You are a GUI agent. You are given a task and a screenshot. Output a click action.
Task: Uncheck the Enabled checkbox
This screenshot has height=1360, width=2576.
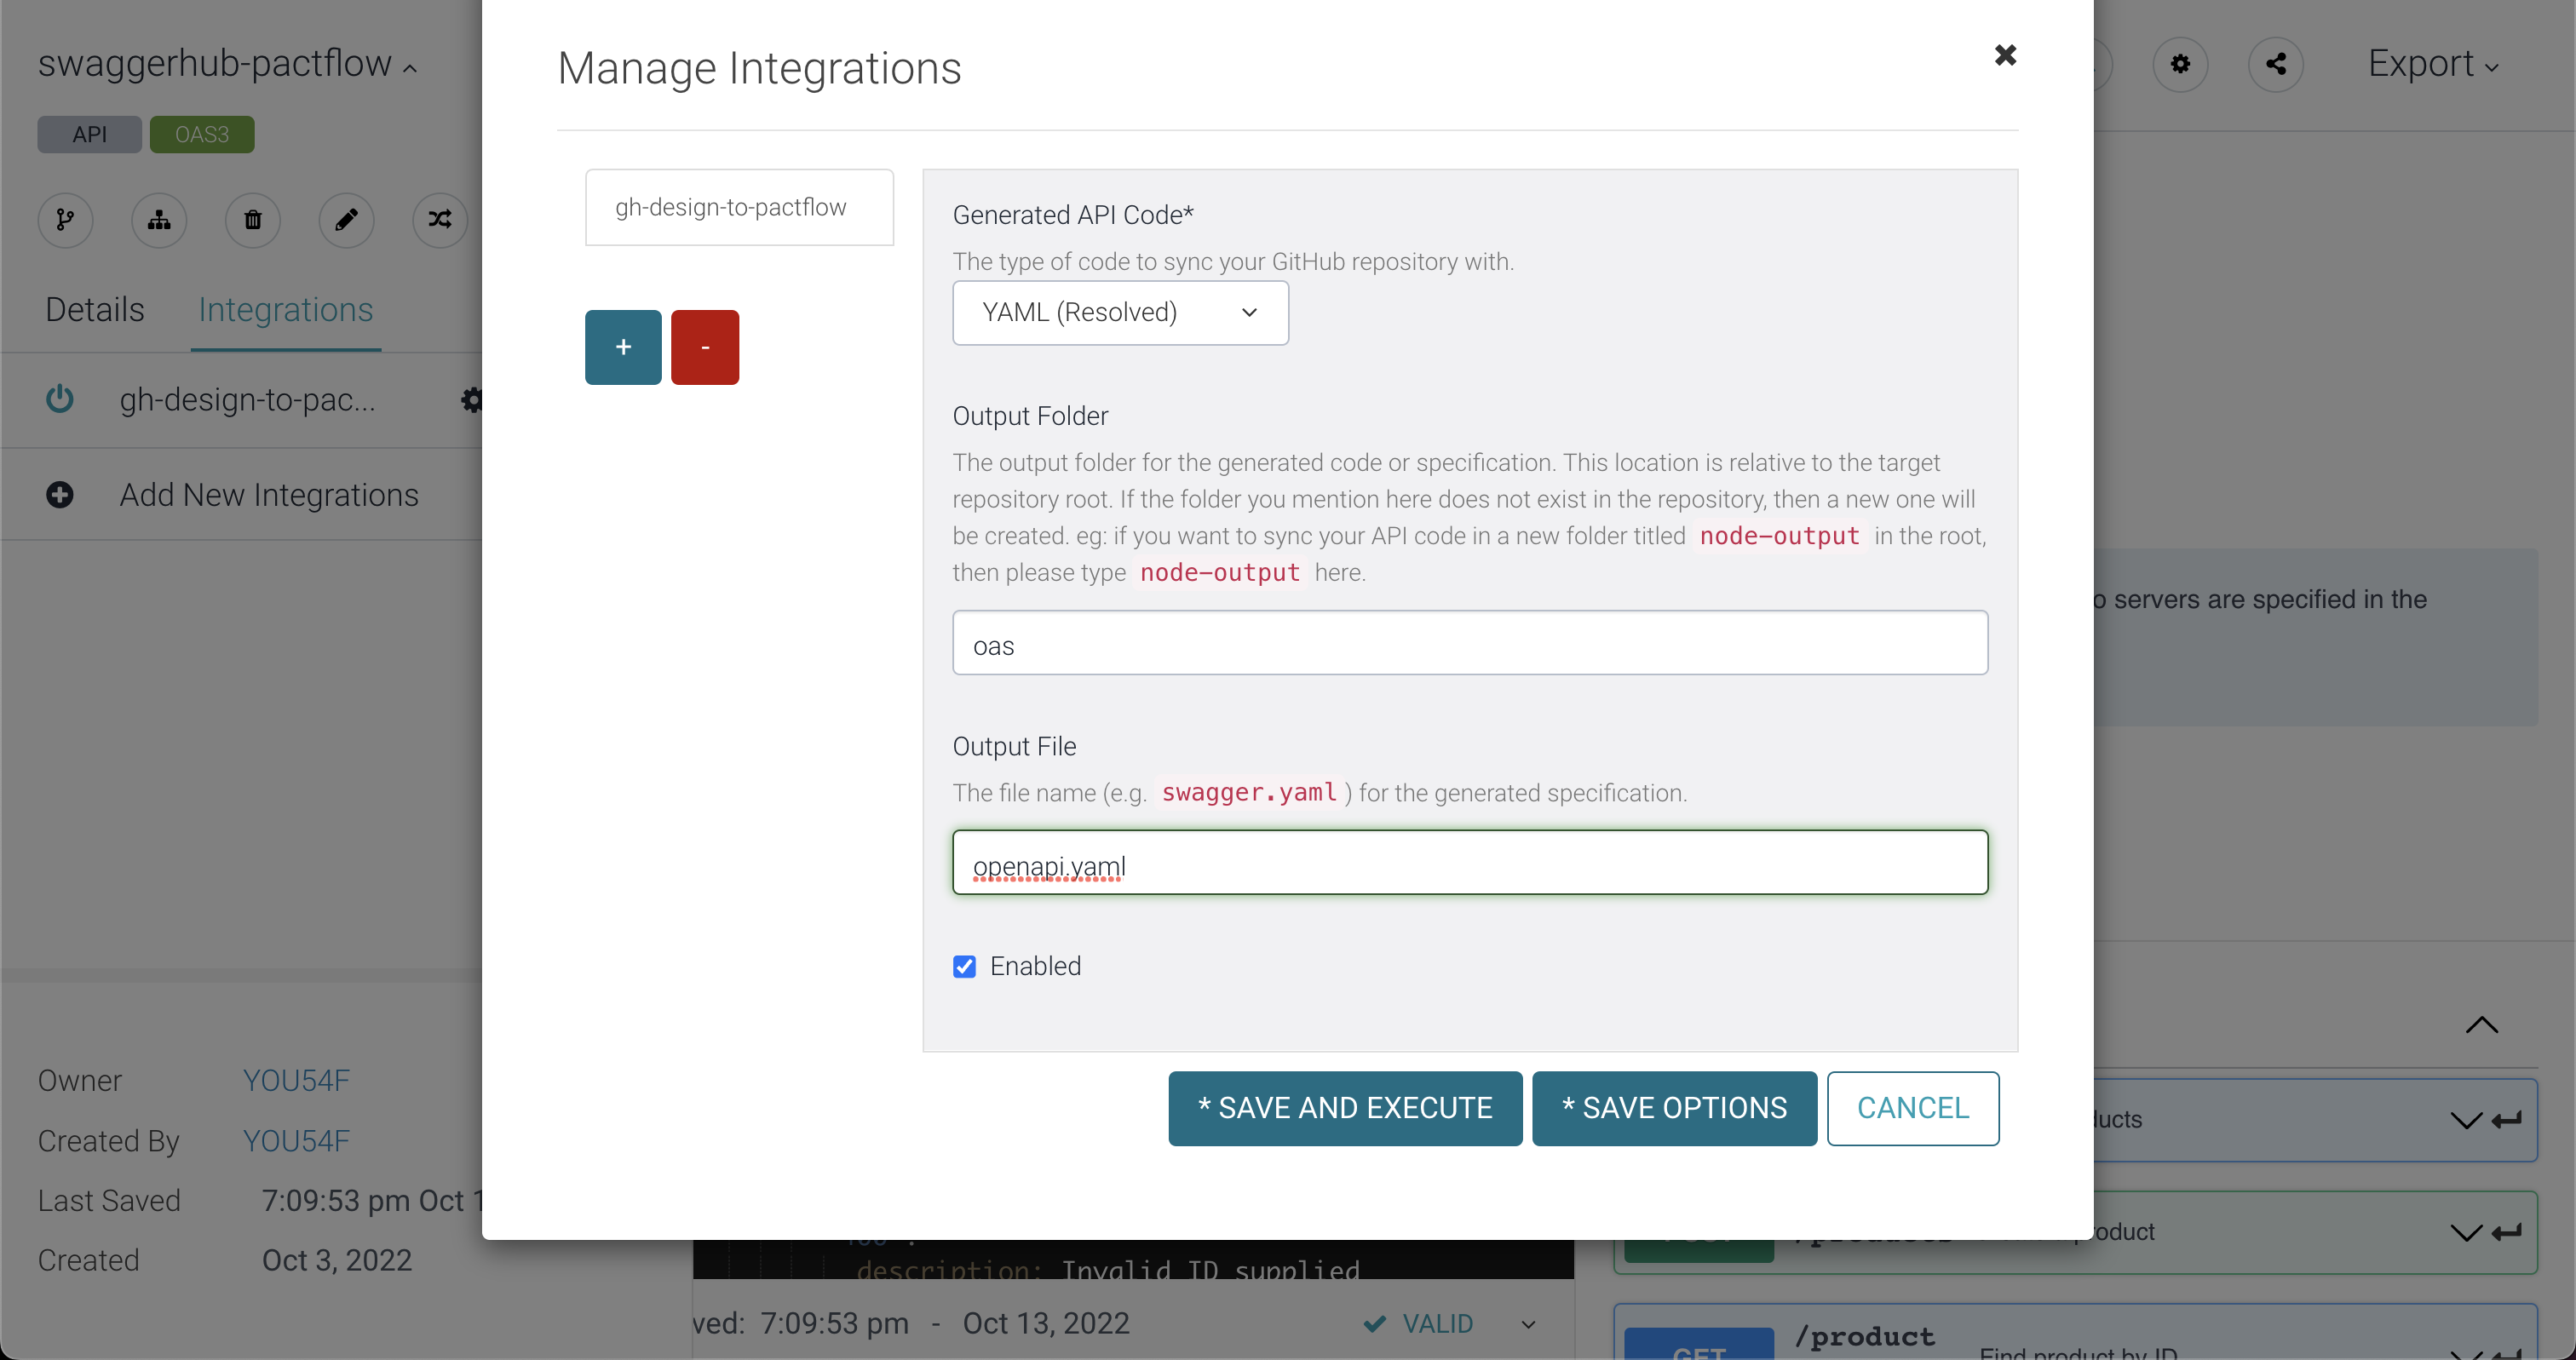[964, 966]
